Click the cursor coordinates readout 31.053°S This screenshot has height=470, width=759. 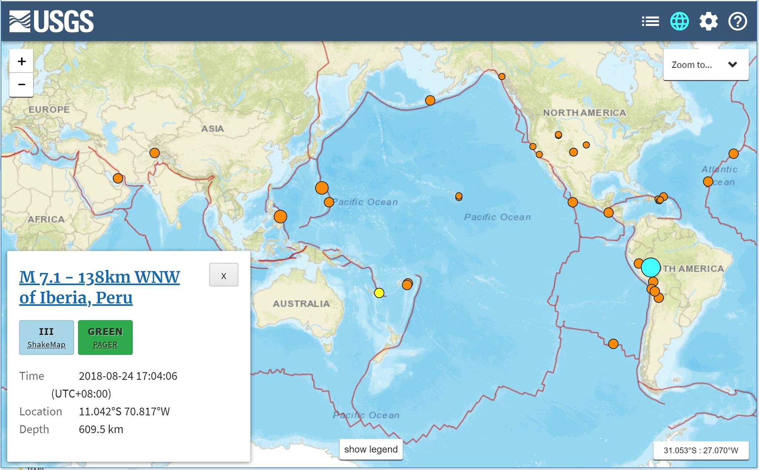701,450
